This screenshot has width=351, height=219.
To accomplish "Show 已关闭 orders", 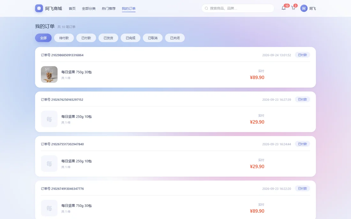I will (175, 38).
